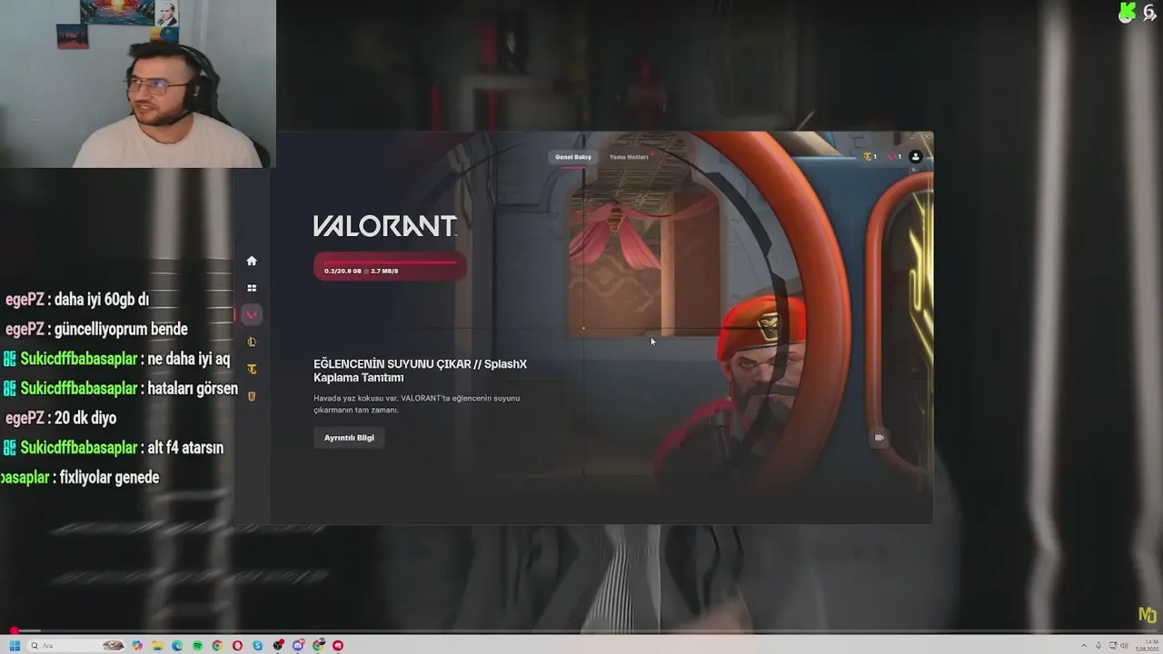Click chat message 'daha iyi 60gb dı'
The height and width of the screenshot is (654, 1163).
[x=101, y=299]
